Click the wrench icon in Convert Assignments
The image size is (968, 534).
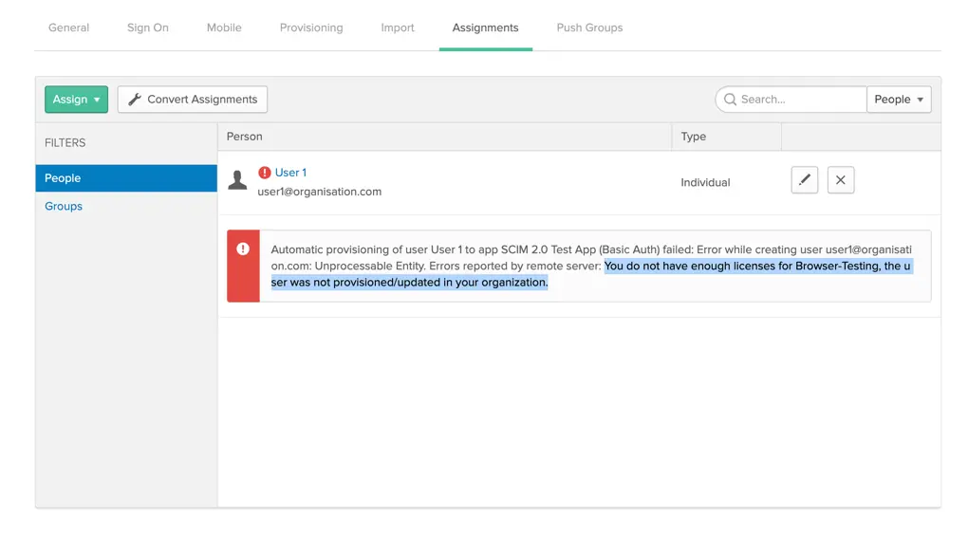[135, 100]
